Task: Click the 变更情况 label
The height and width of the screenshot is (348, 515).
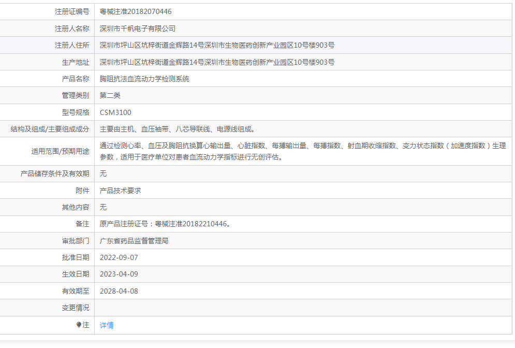Action: pos(76,308)
